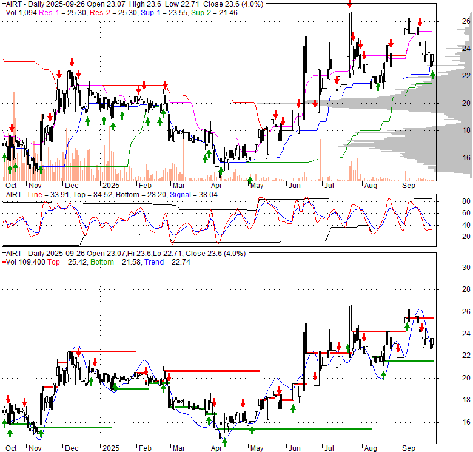
Task: Click the 40 tick on the oscillator axis
Action: coord(466,225)
